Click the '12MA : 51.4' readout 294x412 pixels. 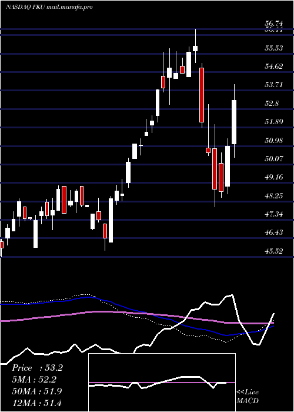click(37, 403)
